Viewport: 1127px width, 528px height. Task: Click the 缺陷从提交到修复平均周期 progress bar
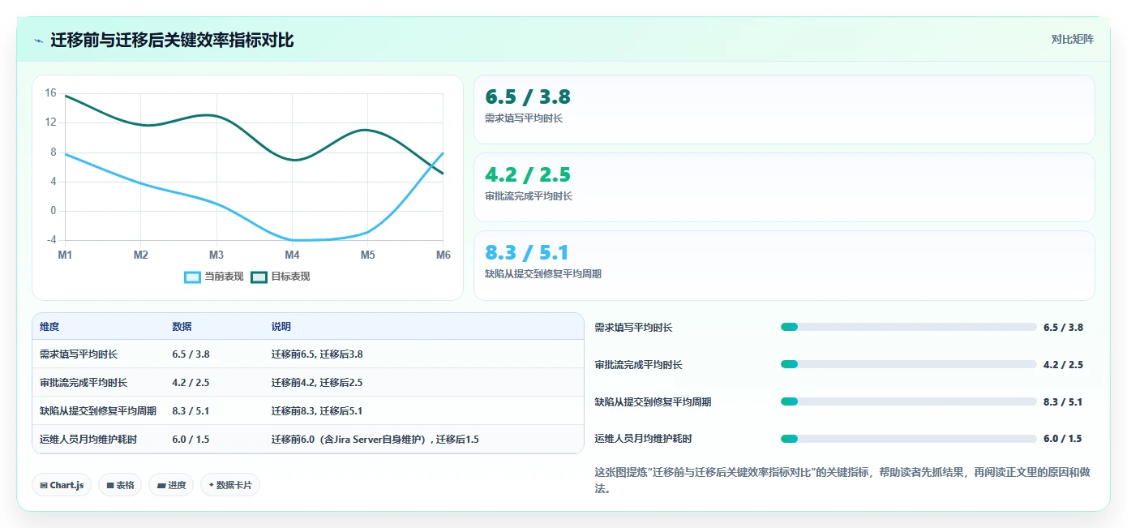click(x=908, y=401)
